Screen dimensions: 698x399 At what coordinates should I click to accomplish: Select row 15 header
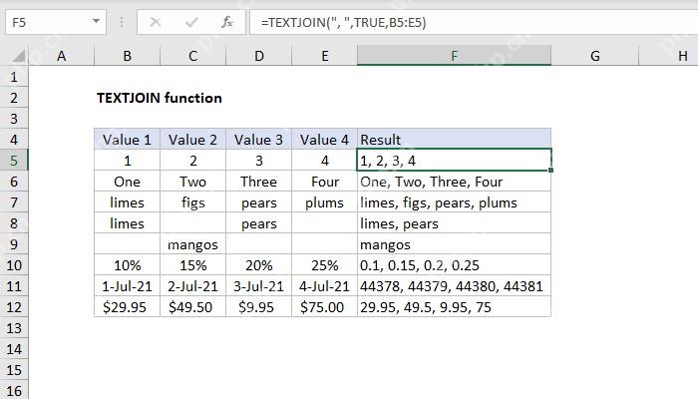click(14, 370)
